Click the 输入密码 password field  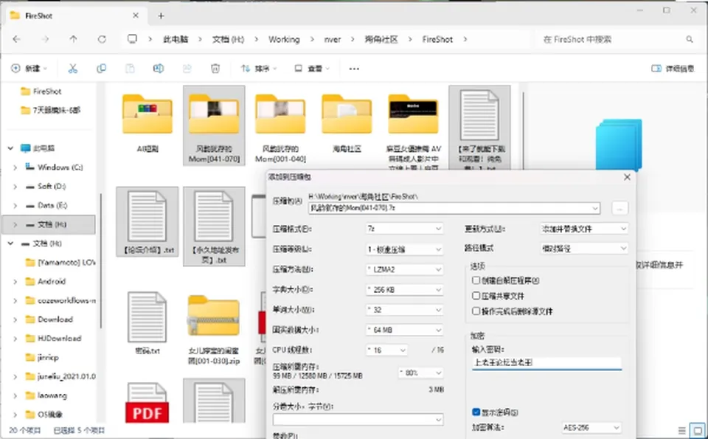click(x=546, y=363)
